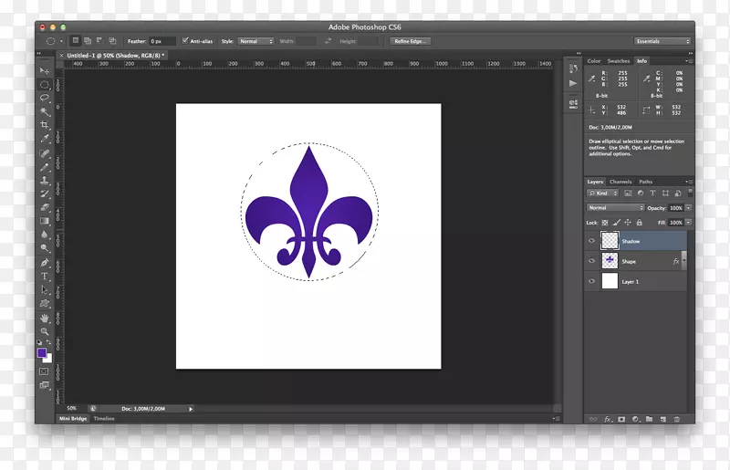730x470 pixels.
Task: Open the selection Style dropdown
Action: tap(255, 41)
